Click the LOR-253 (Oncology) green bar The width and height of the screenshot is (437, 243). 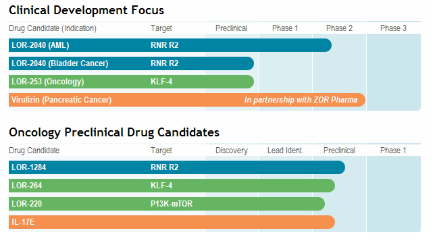(x=131, y=82)
